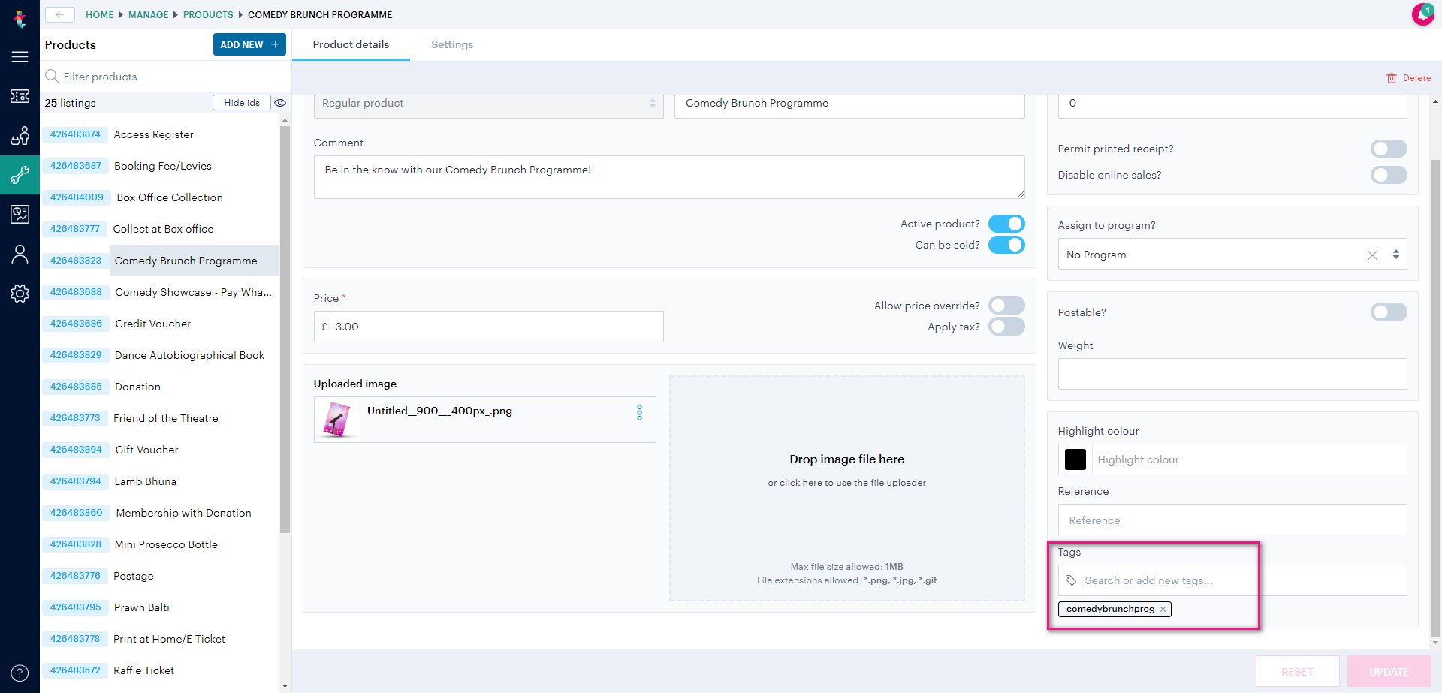Go to HOME breadcrumb

click(x=99, y=14)
